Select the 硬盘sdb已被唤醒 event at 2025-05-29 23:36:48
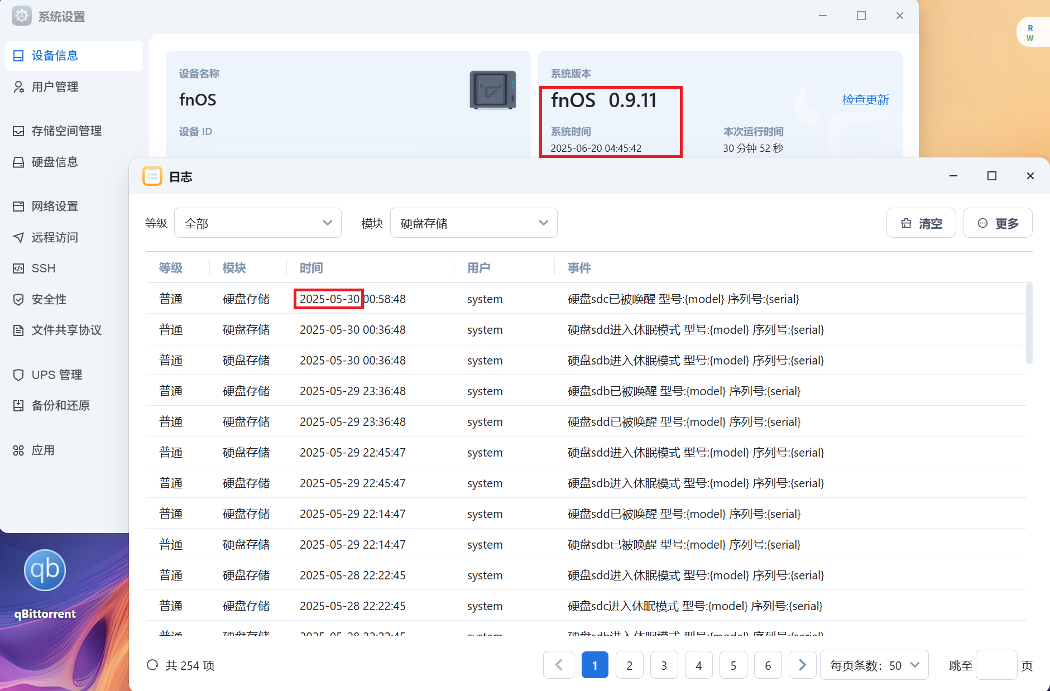The height and width of the screenshot is (691, 1050). click(x=586, y=391)
